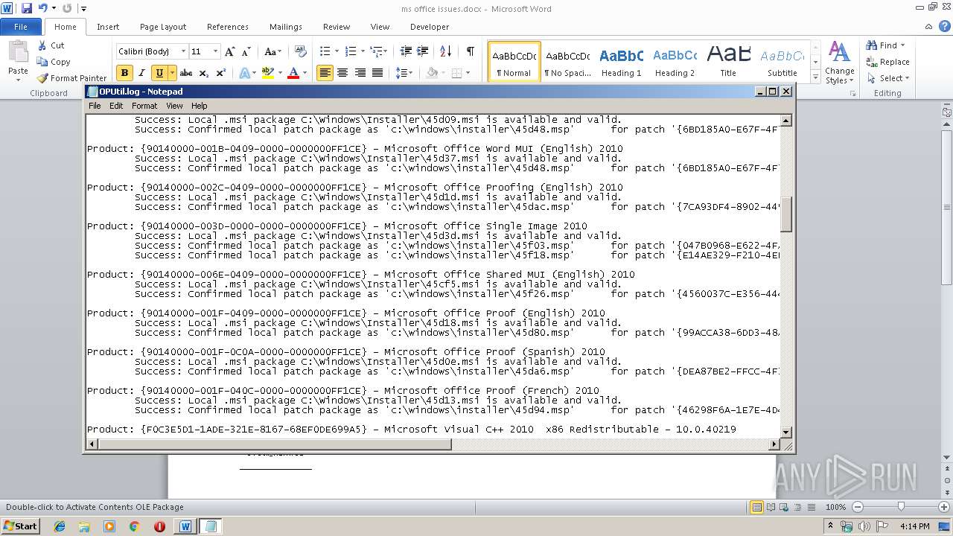Screen dimensions: 953x536
Task: Switch to Print Layout view in the status bar
Action: pyautogui.click(x=756, y=507)
